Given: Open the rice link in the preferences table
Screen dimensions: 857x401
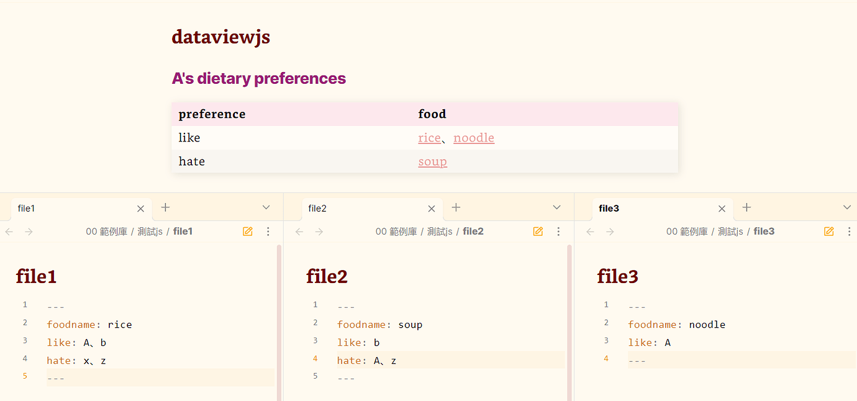Looking at the screenshot, I should point(430,137).
